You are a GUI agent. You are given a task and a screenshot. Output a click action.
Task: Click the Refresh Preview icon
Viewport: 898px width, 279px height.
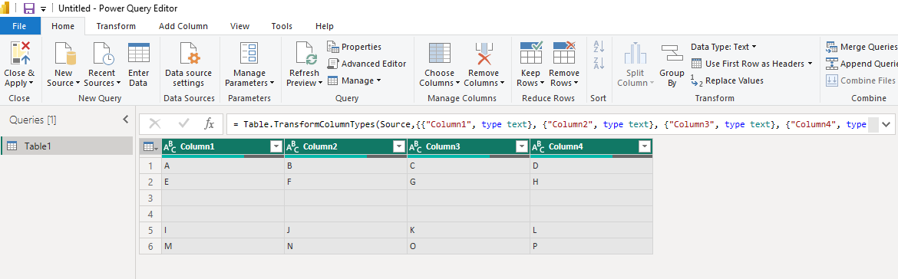305,53
